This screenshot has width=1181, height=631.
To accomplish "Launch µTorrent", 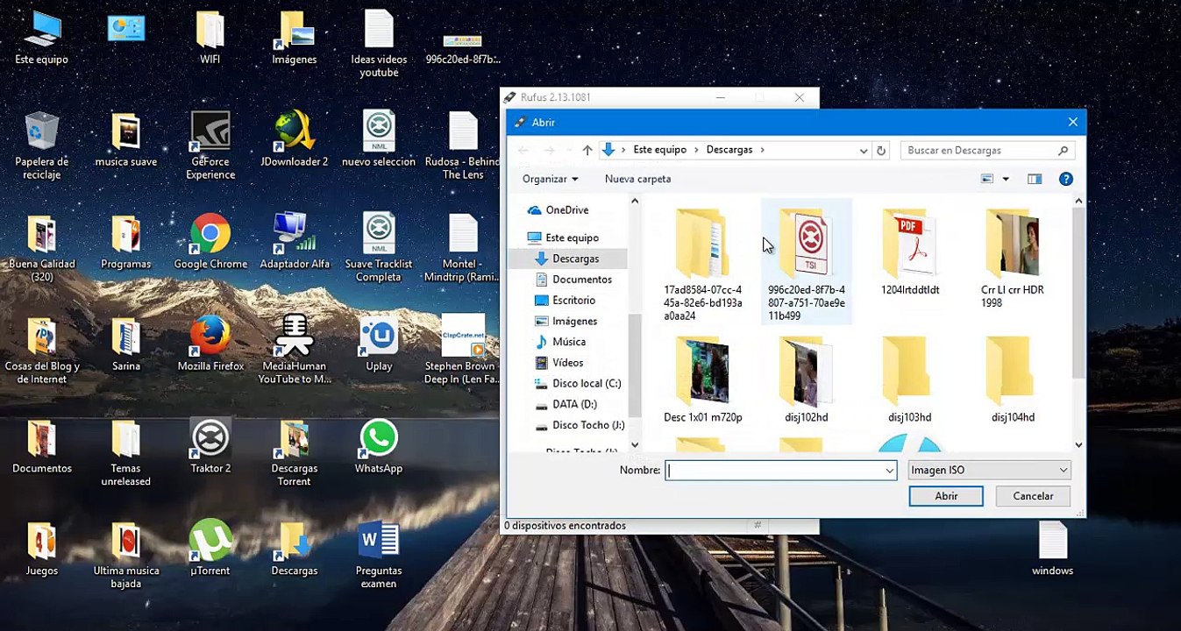I will point(210,548).
